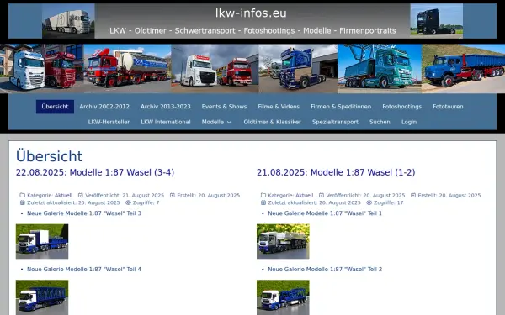Click the white truck photo in the site header
This screenshot has height=315, width=505.
(x=68, y=21)
